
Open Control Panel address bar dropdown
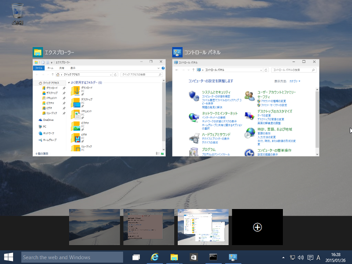[261, 70]
